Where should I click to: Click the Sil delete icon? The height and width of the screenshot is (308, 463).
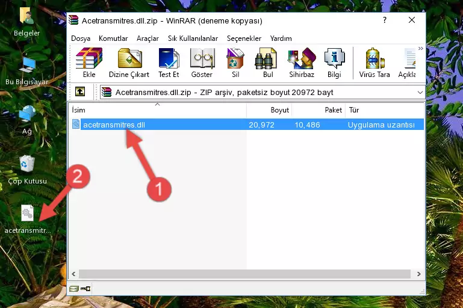coord(235,58)
